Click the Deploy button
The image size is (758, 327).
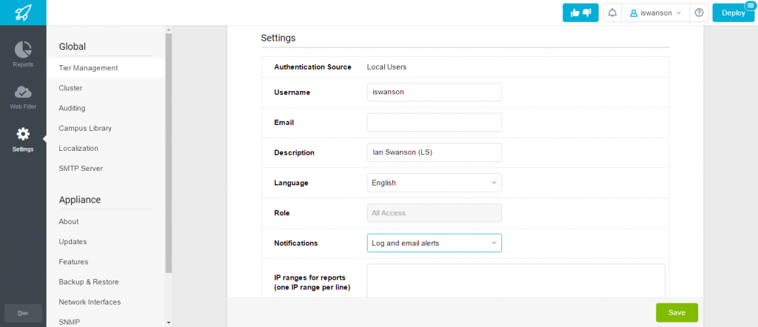coord(734,13)
